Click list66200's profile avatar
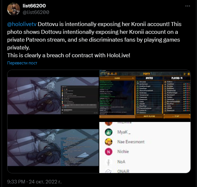 (x=14, y=9)
